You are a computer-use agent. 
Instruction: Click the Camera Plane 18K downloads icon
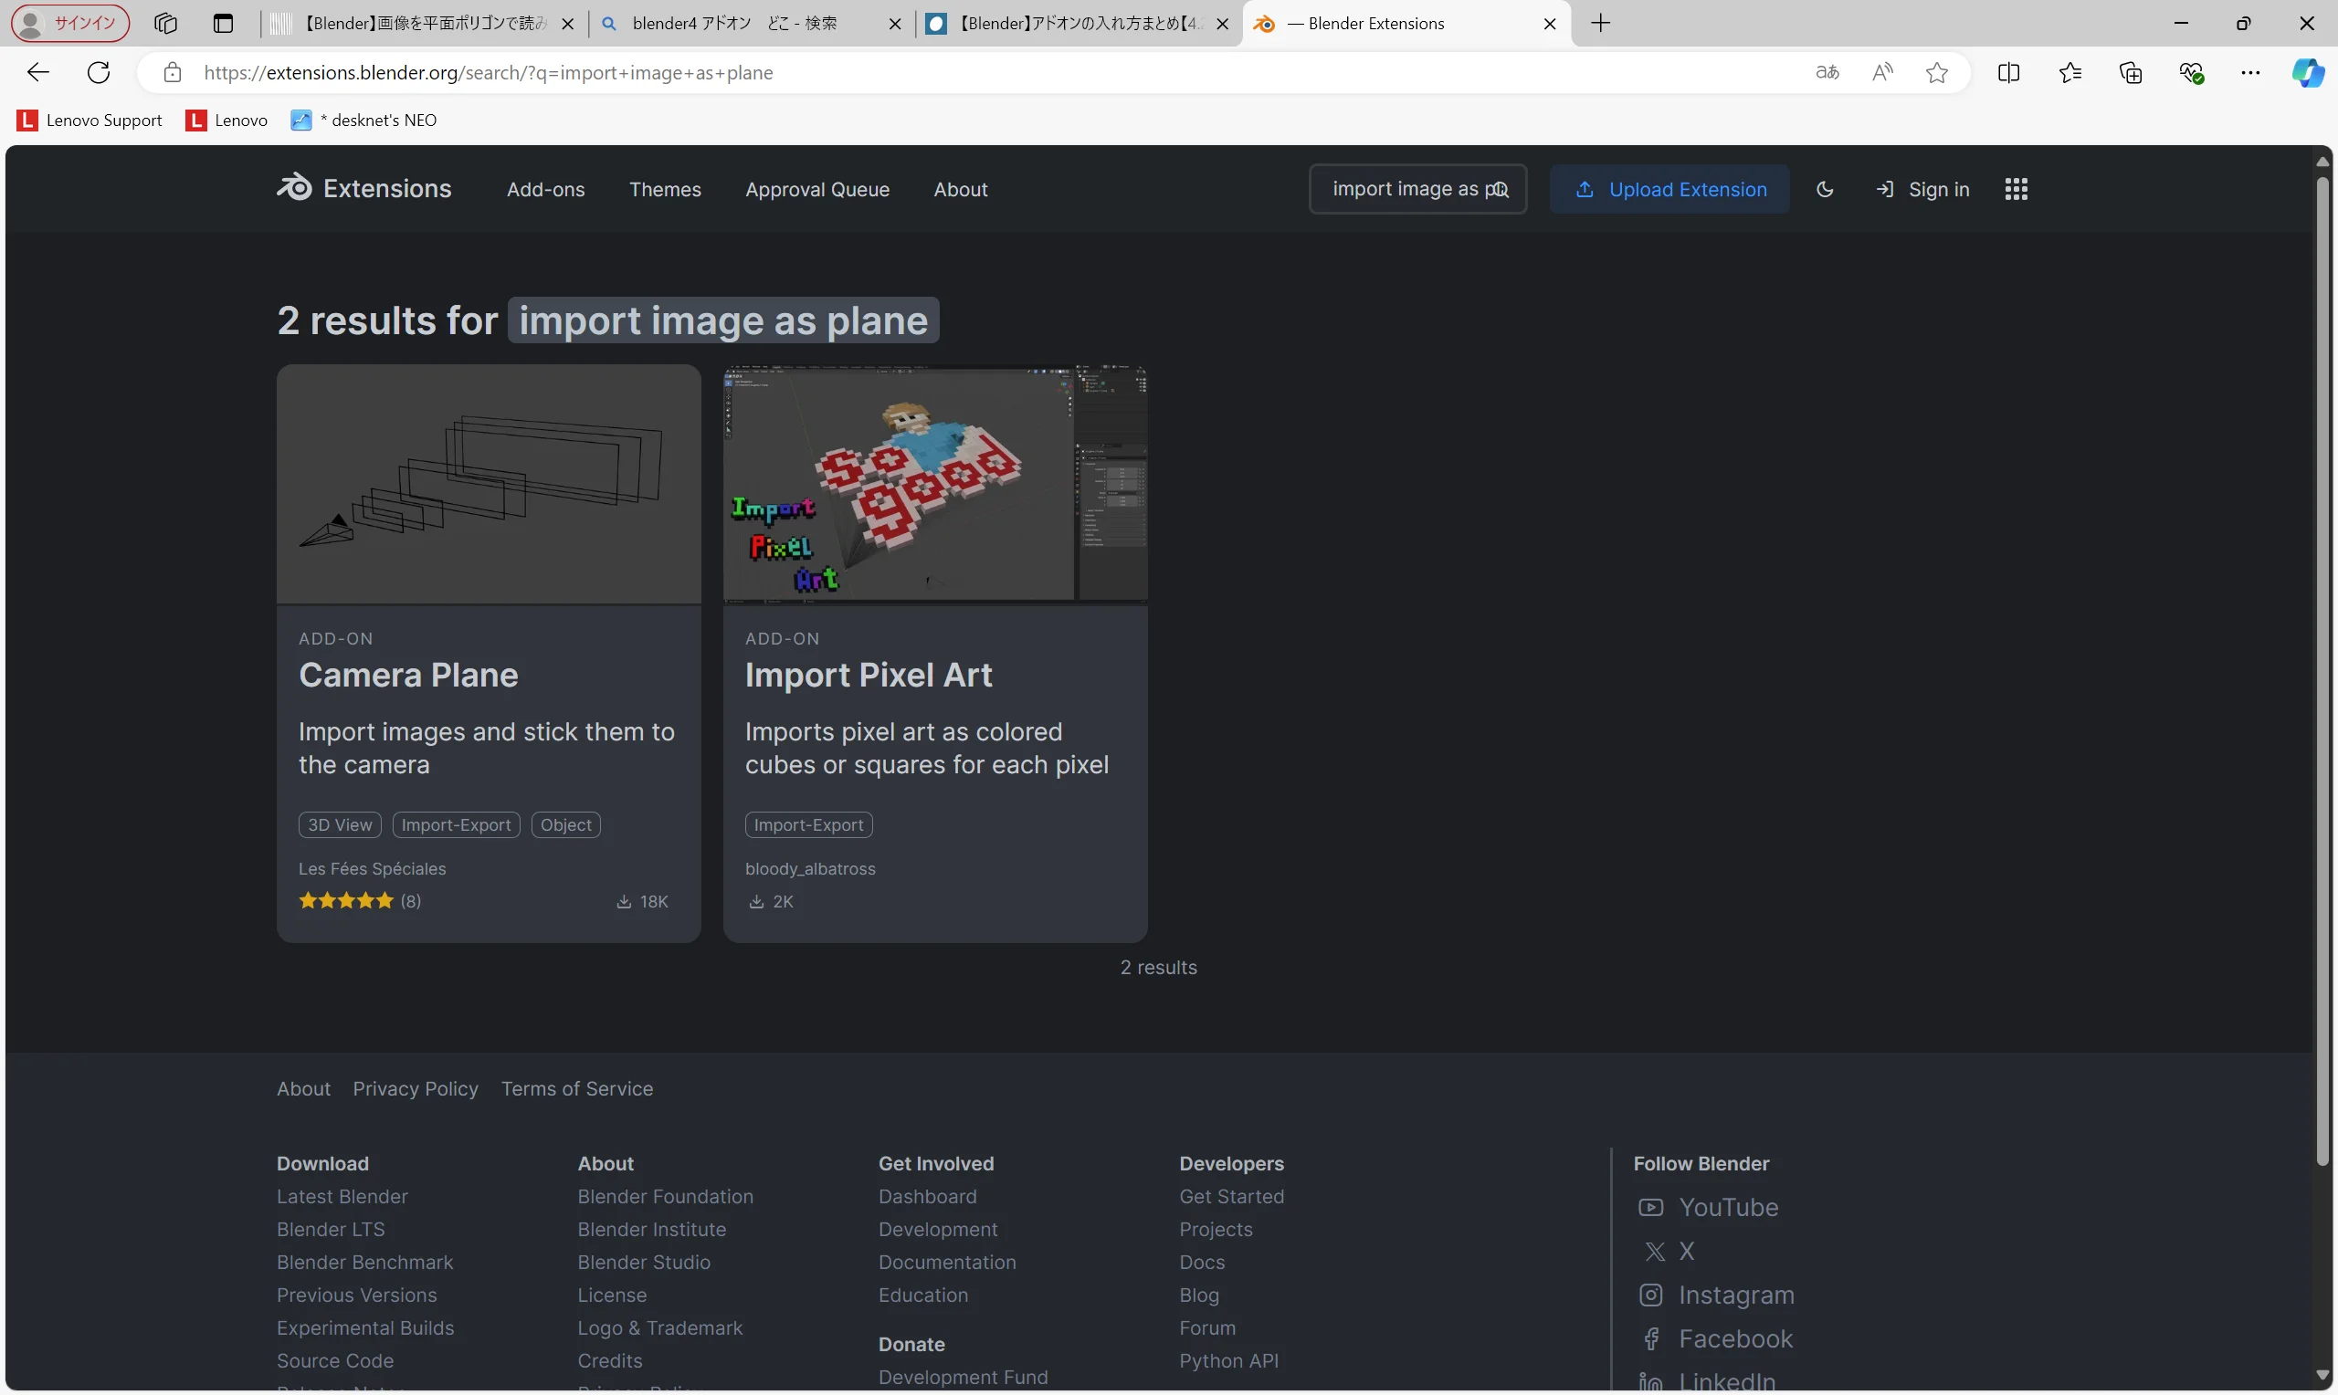pyautogui.click(x=623, y=901)
